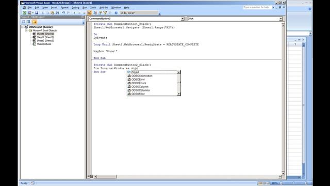The image size is (330, 186).
Task: Choose ODBCError in the autocomplete list
Action: (x=152, y=79)
